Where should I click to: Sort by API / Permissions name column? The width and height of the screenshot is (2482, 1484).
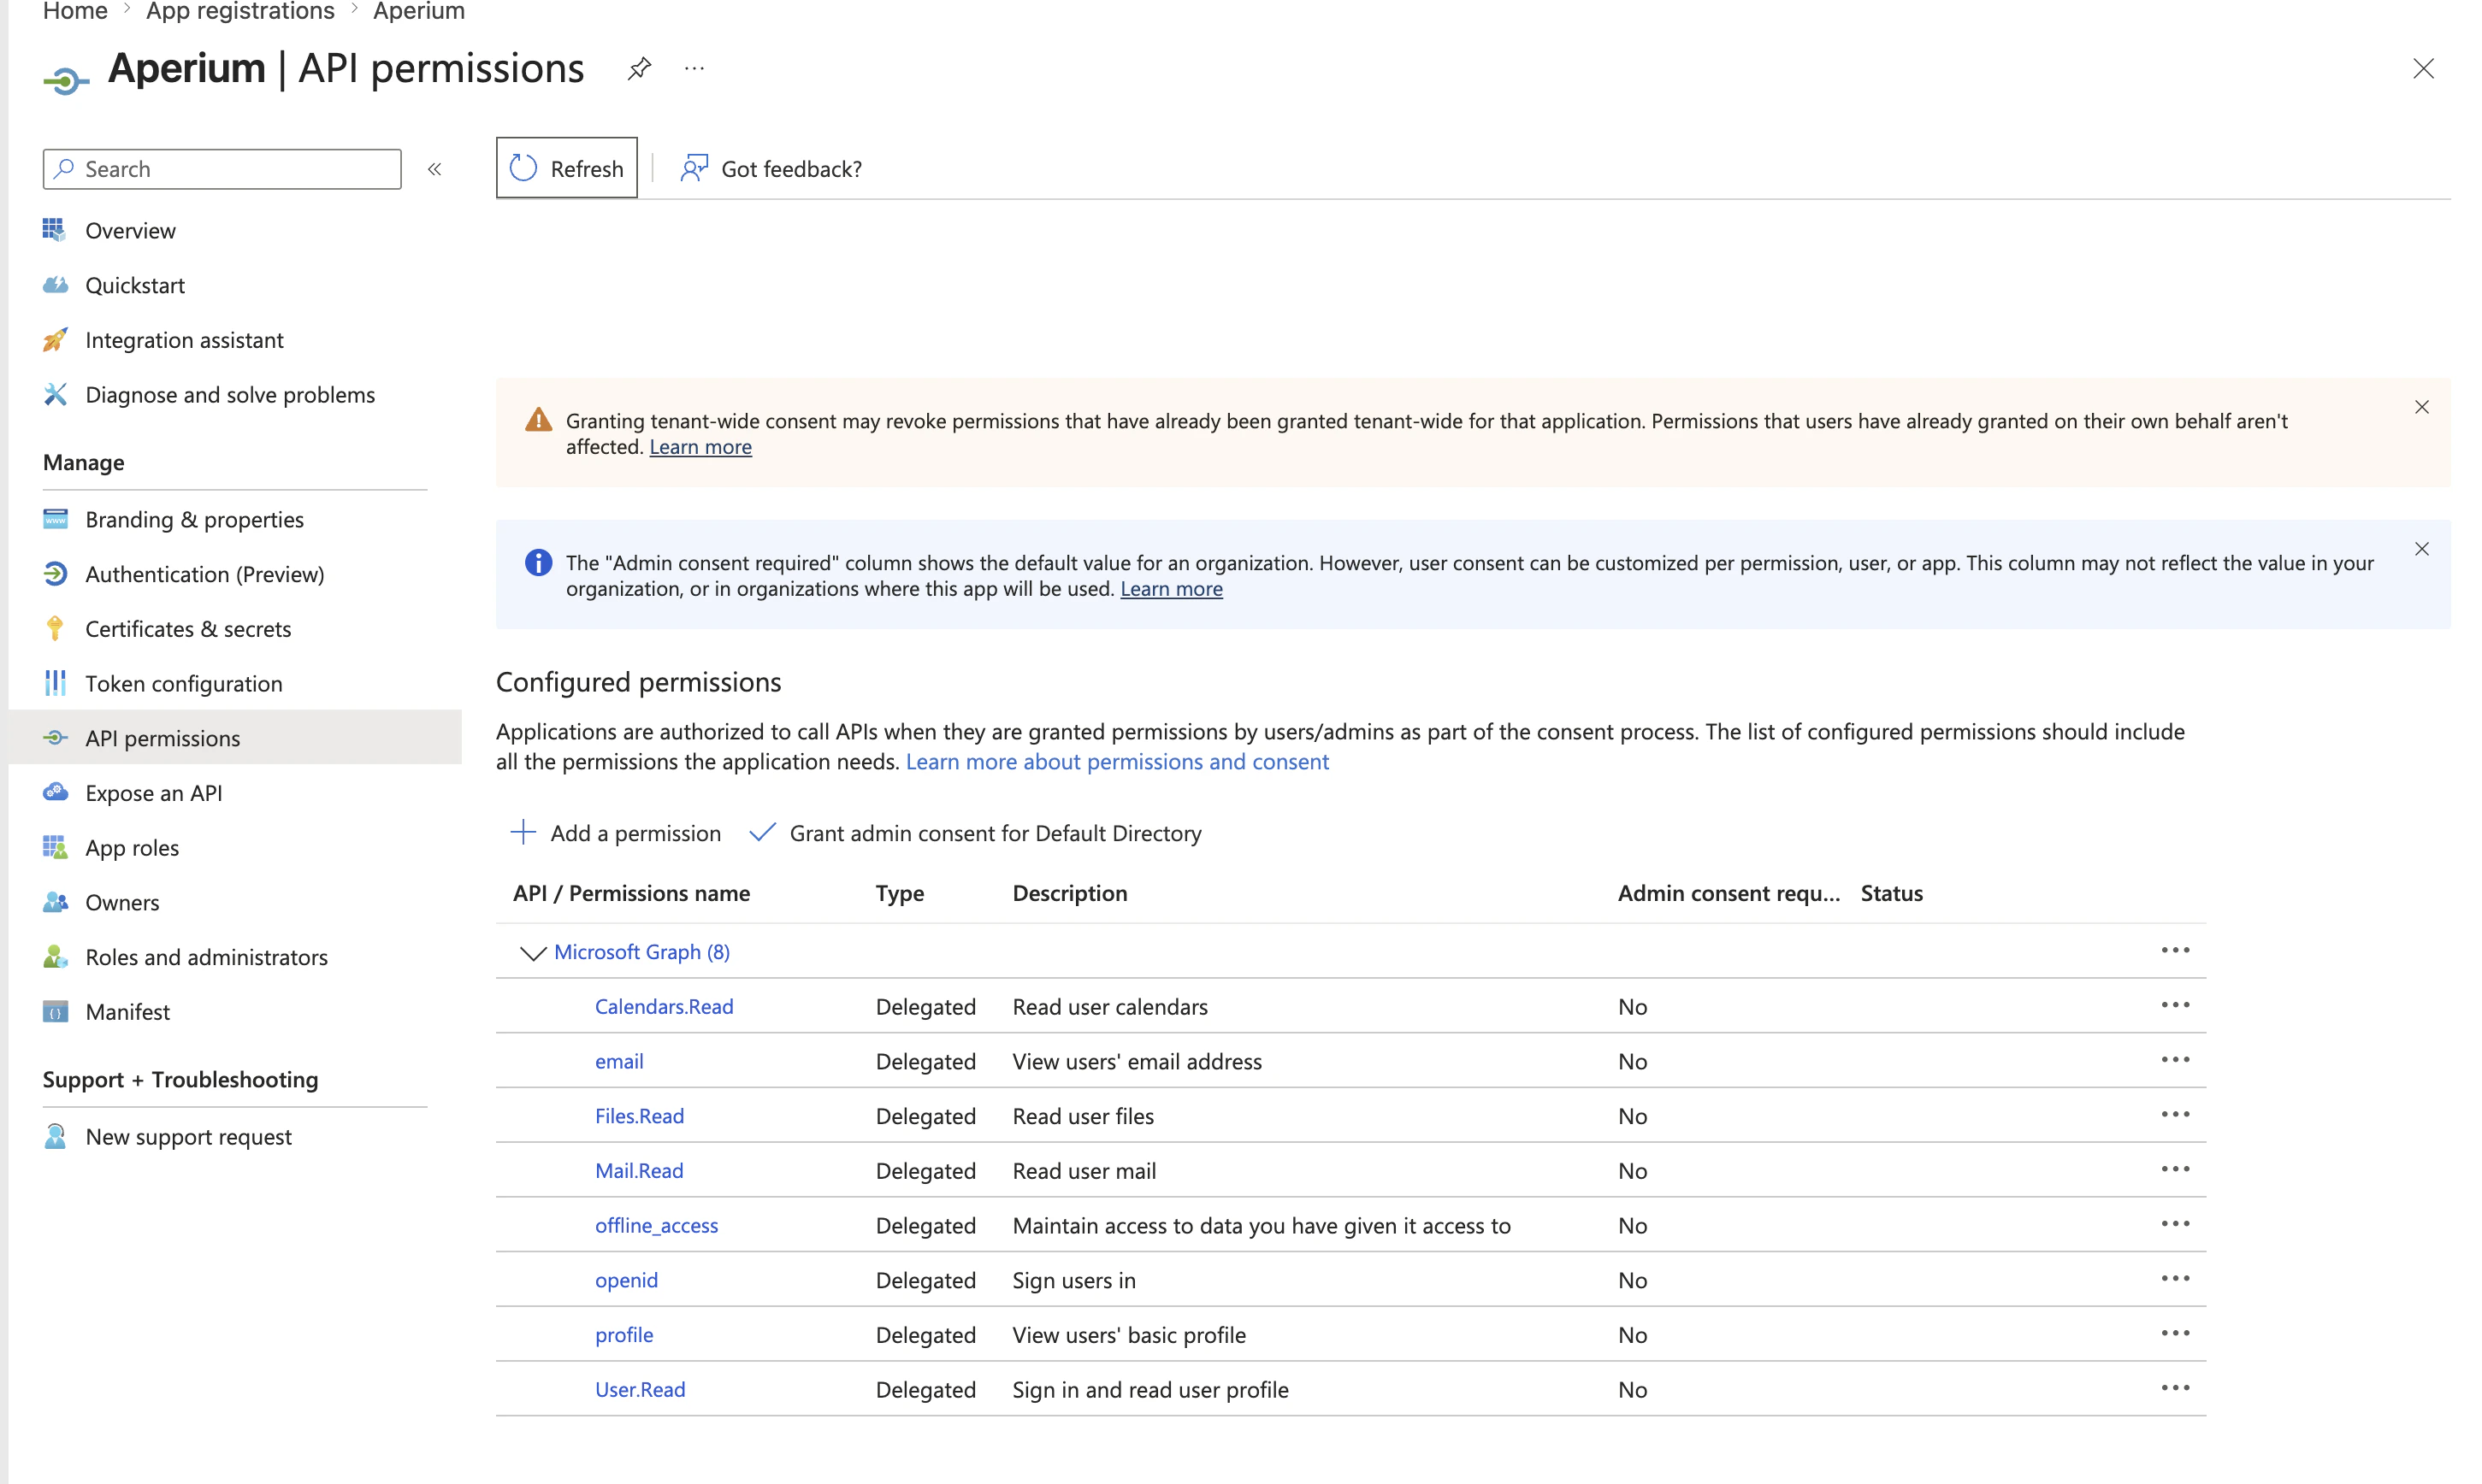[x=631, y=893]
